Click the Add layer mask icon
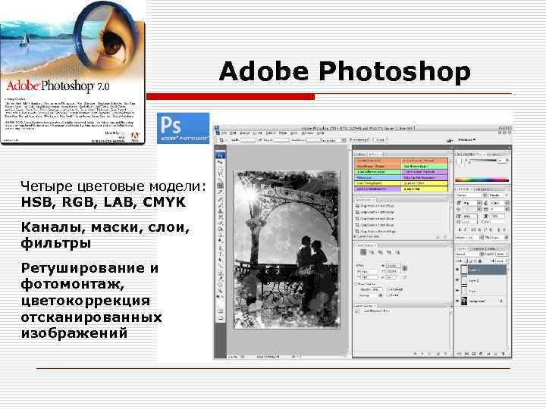The width and height of the screenshot is (546, 409). 474,354
